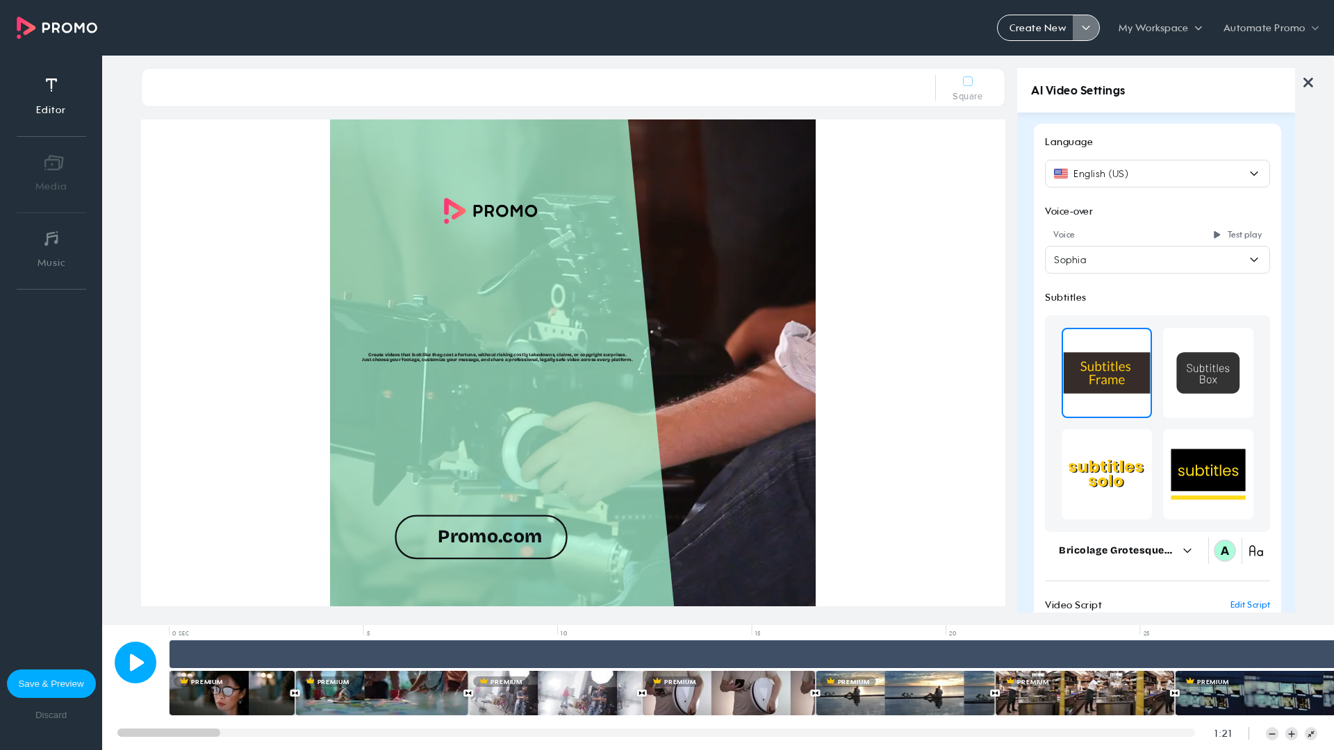1334x750 pixels.
Task: Choose the Subtitles Box style
Action: (1208, 373)
